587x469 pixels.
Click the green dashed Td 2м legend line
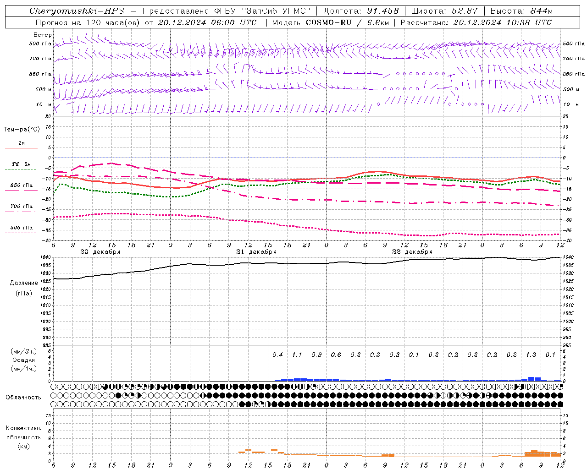[21, 169]
